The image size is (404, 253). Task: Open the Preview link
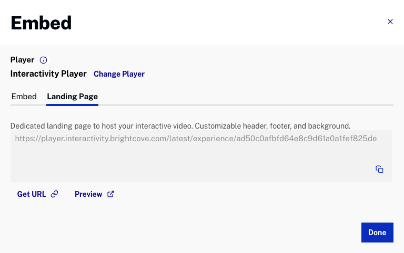(88, 194)
